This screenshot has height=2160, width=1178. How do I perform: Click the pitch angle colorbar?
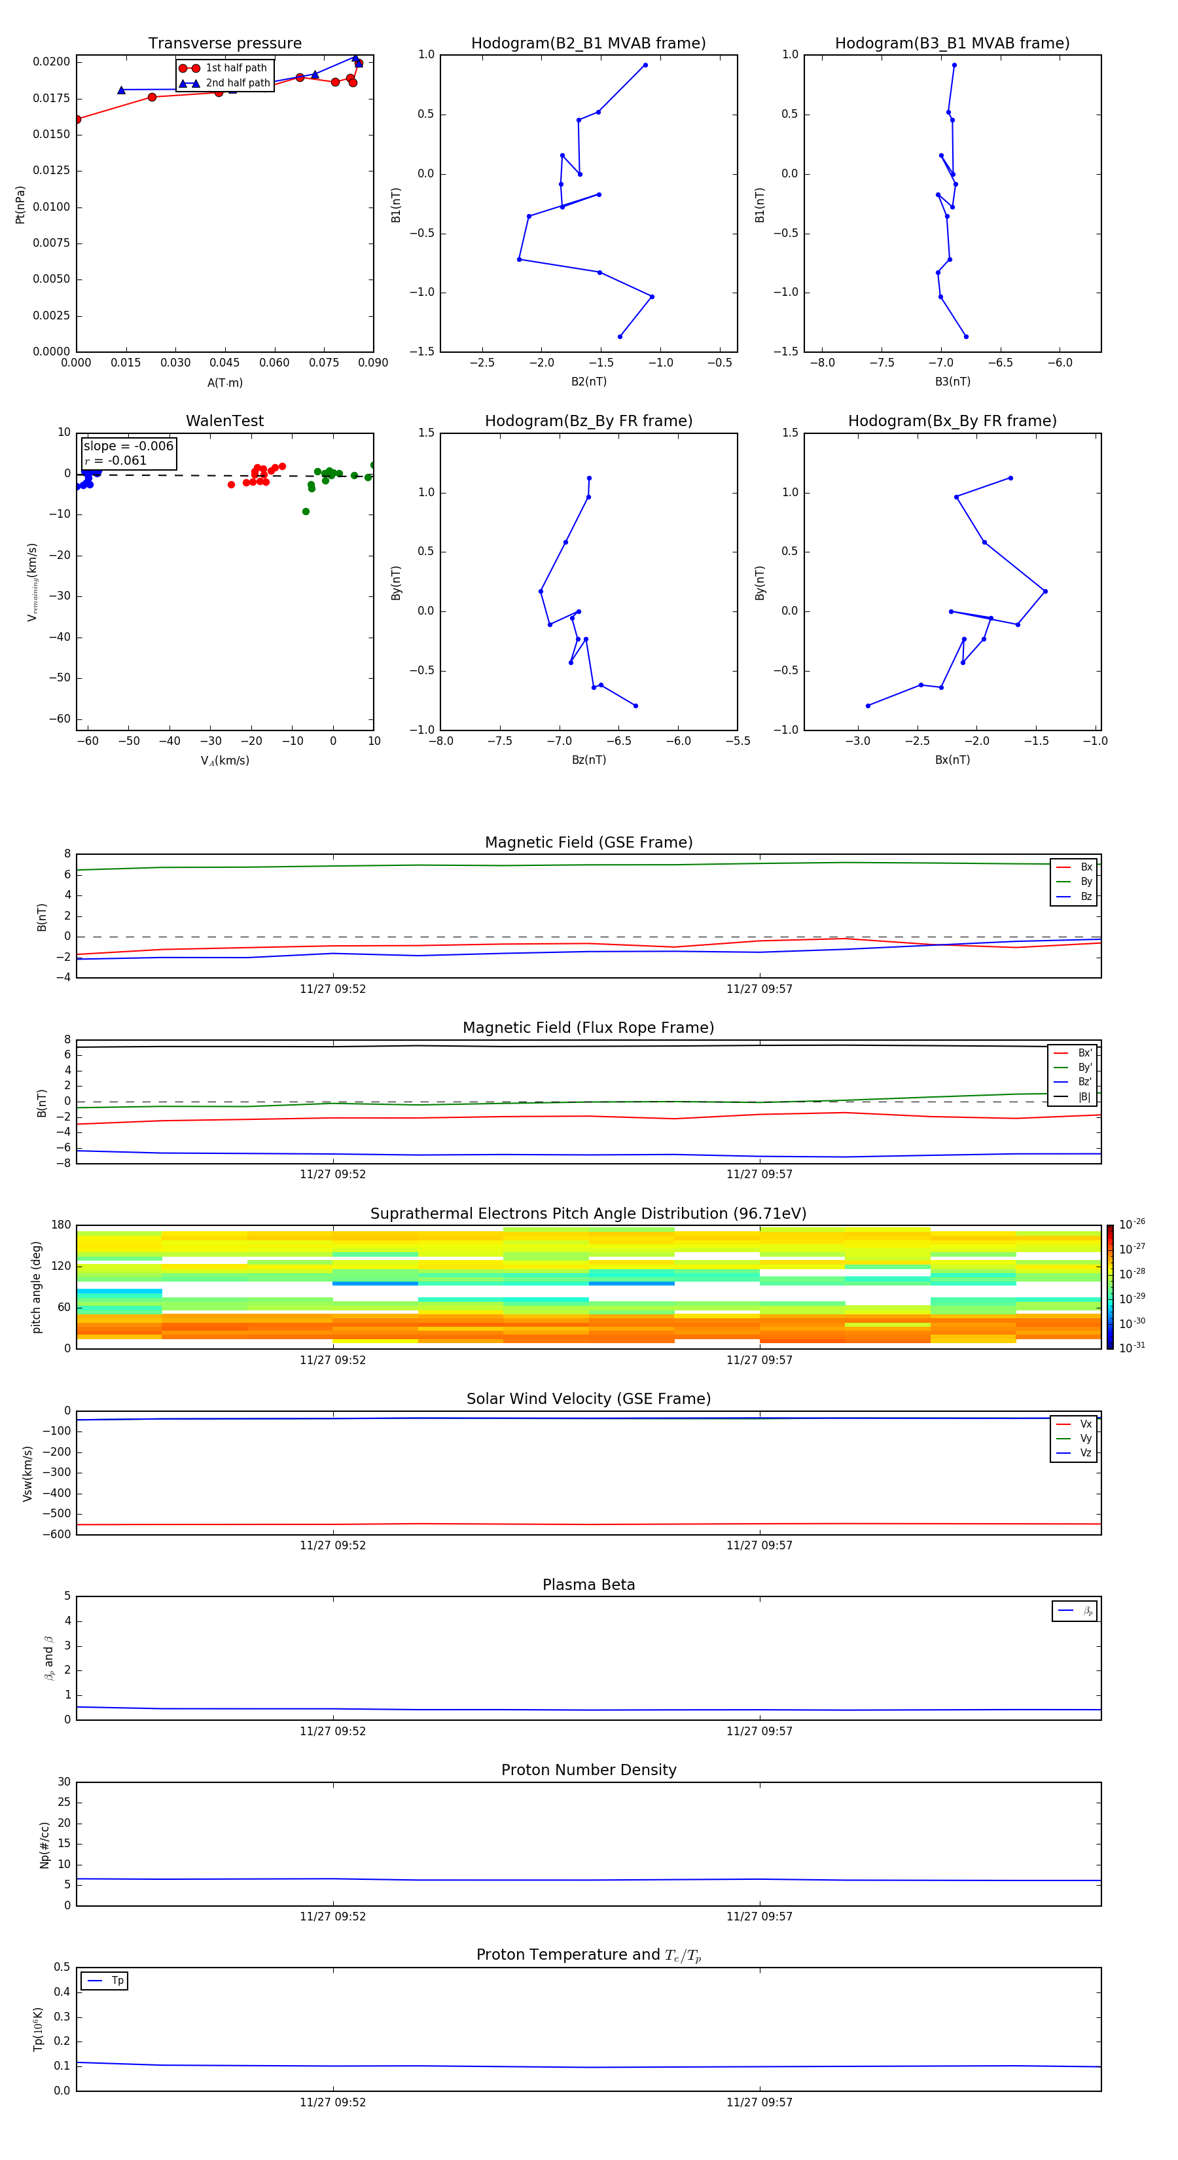(1109, 1287)
